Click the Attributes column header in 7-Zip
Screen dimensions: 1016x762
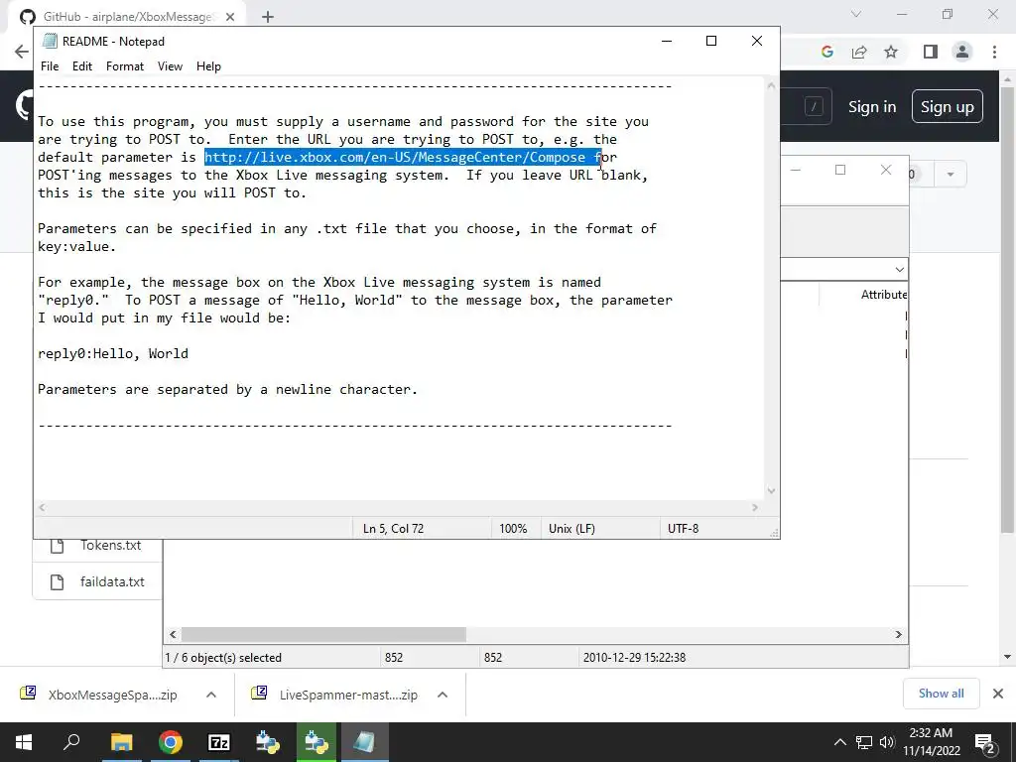point(883,294)
